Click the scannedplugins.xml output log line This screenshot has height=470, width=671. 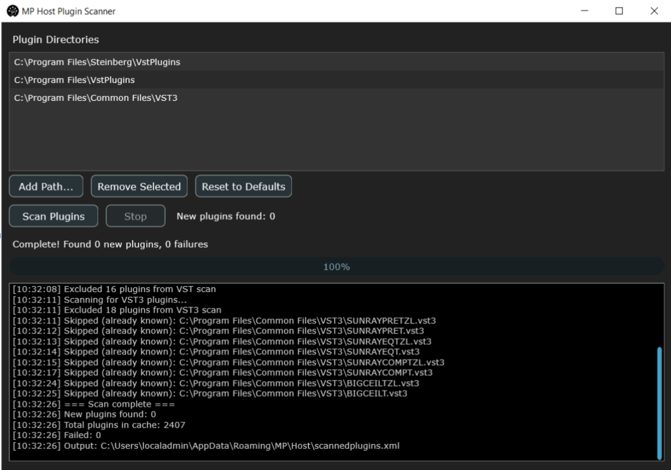click(206, 446)
